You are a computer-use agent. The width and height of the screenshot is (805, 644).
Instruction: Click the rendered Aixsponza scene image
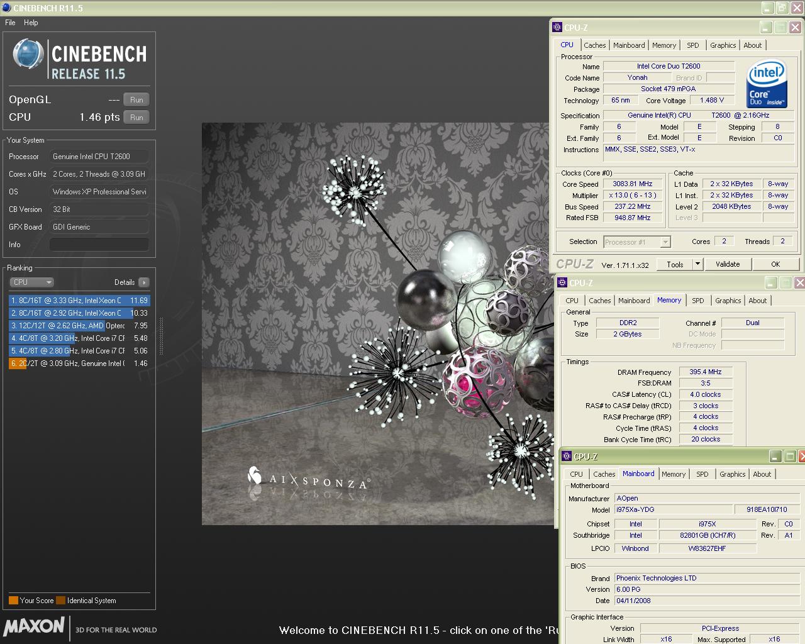377,324
